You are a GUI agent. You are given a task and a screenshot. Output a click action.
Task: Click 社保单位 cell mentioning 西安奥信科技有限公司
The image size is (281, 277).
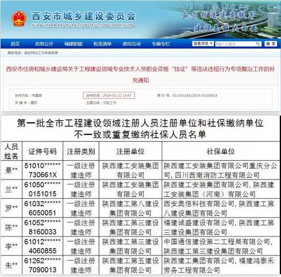pyautogui.click(x=221, y=208)
